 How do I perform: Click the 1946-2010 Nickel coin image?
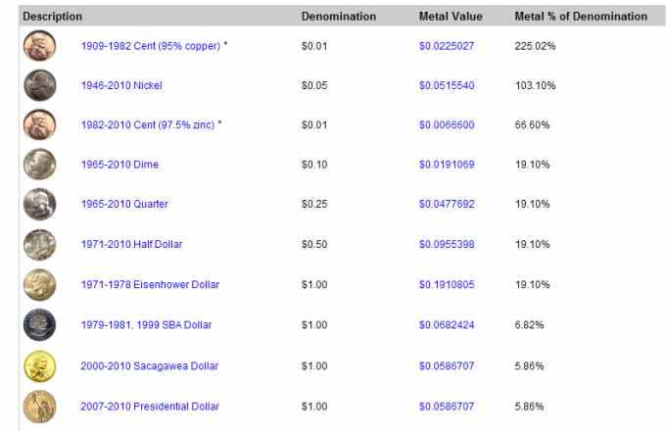pos(39,85)
